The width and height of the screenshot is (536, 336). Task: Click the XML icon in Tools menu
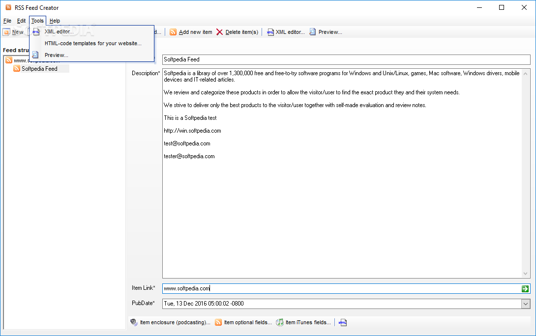coord(36,32)
